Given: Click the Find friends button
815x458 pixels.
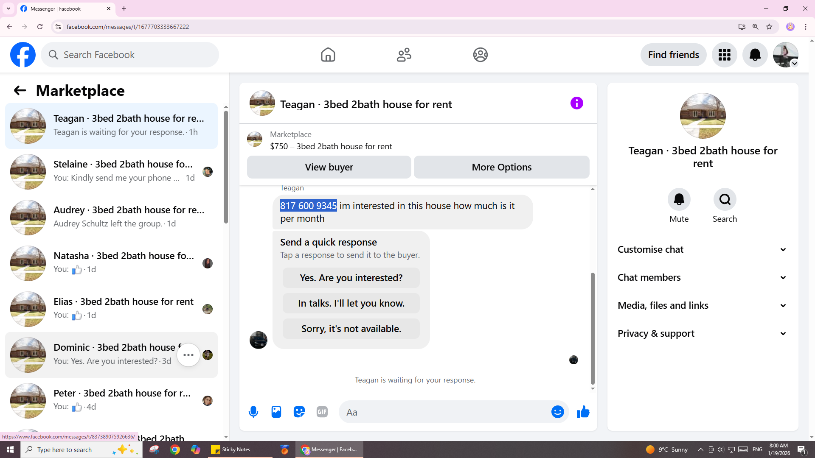Looking at the screenshot, I should point(673,55).
